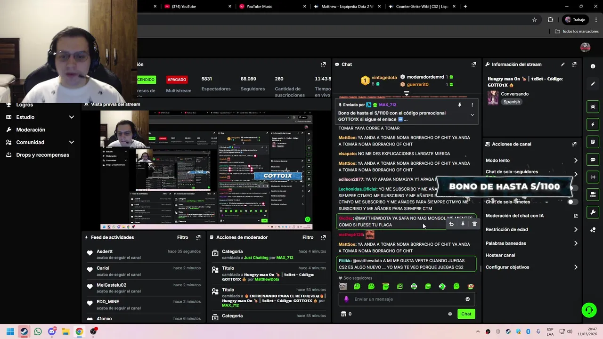Image resolution: width=603 pixels, height=339 pixels.
Task: Pop out the Feed de actividades panel
Action: [x=198, y=237]
